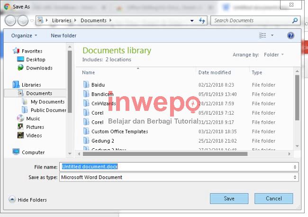The height and width of the screenshot is (217, 308).
Task: Click the file list scroll down arrow
Action: [x=297, y=146]
